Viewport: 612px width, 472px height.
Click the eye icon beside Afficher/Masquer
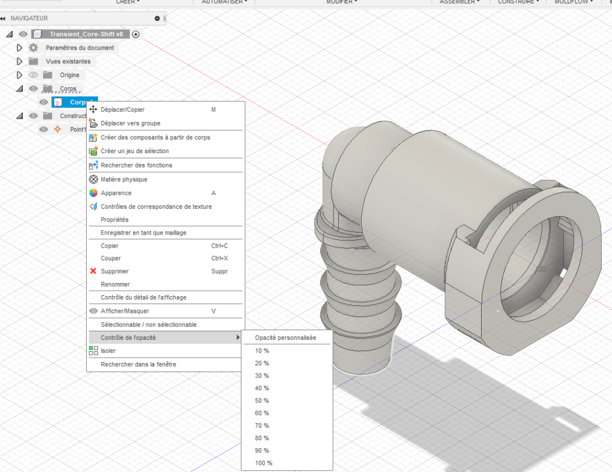(93, 310)
